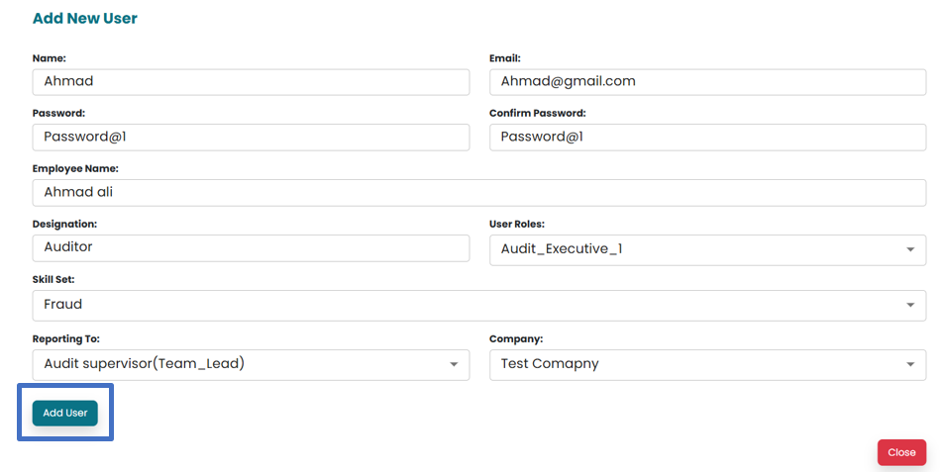
Task: Click the red Close button
Action: [901, 452]
